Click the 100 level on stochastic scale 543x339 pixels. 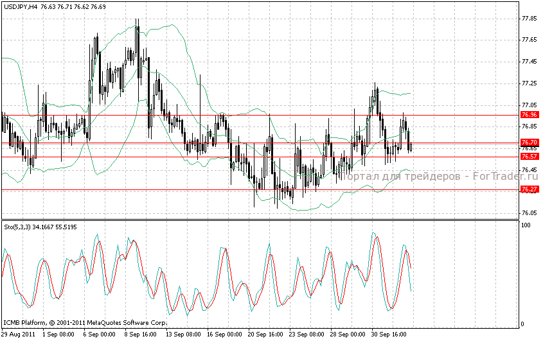click(x=526, y=226)
